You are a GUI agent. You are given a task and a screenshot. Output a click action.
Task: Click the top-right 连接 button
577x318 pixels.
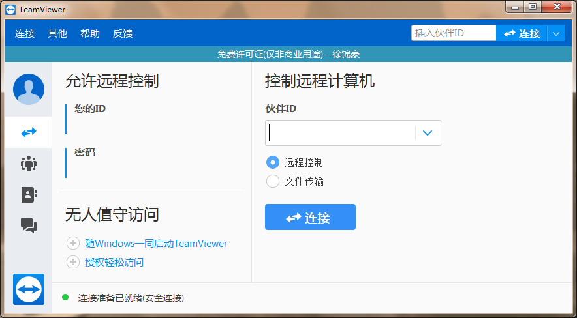pos(522,33)
